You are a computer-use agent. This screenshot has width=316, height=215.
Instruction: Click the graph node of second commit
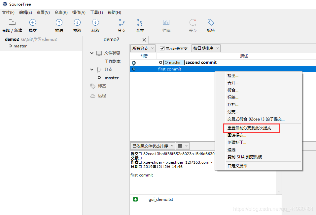(134, 63)
